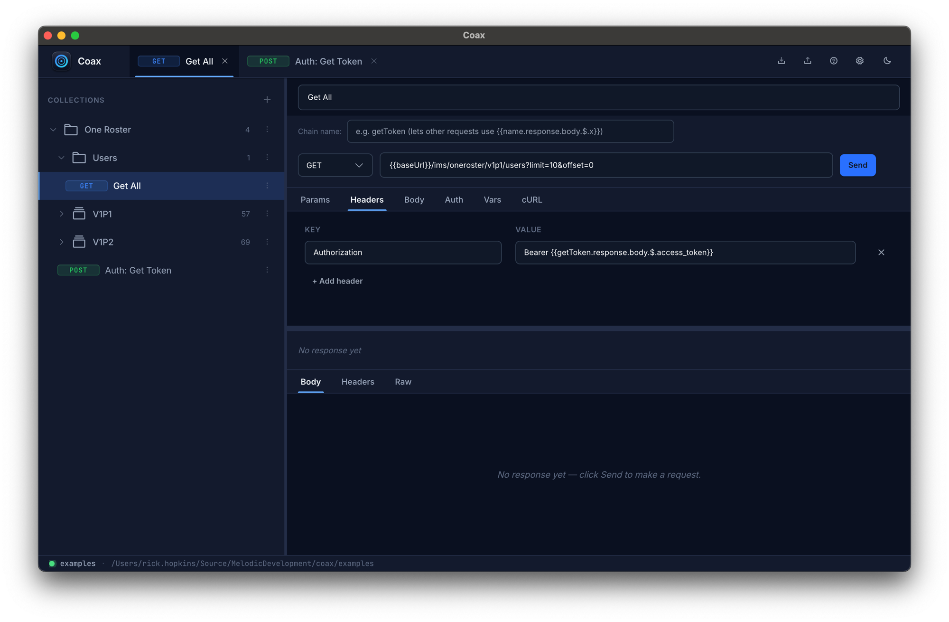Click the export upload icon
This screenshot has width=949, height=622.
pos(808,61)
